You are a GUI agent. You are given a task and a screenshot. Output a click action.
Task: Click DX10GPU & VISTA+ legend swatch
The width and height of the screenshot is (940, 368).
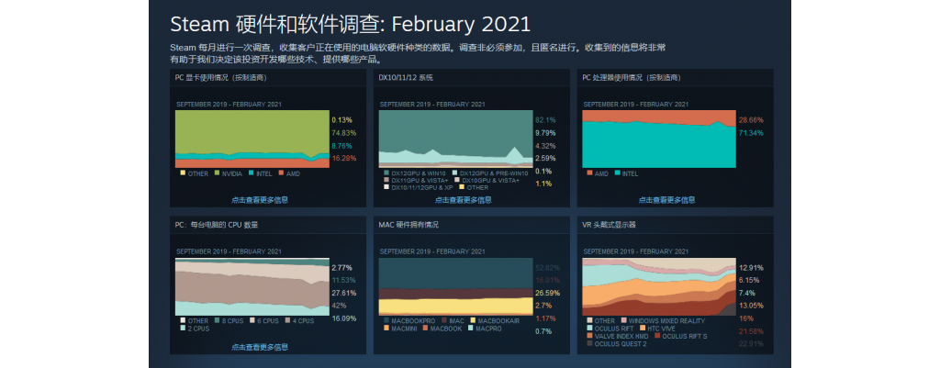click(457, 180)
